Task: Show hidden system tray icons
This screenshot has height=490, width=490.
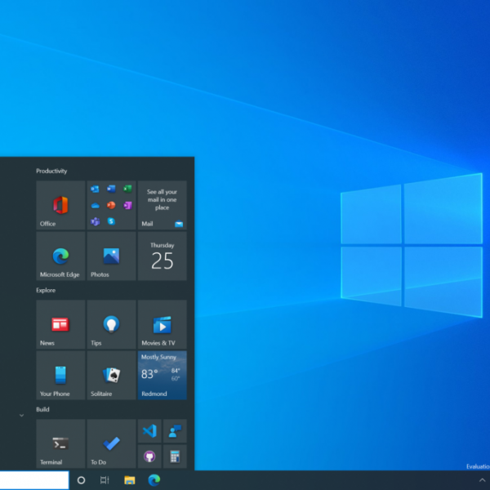Action: tap(482, 480)
